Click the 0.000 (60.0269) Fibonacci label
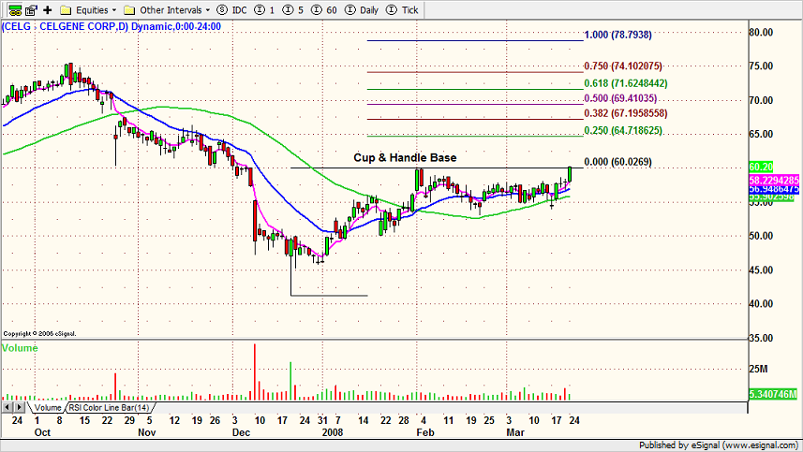The height and width of the screenshot is (452, 803). pos(618,162)
